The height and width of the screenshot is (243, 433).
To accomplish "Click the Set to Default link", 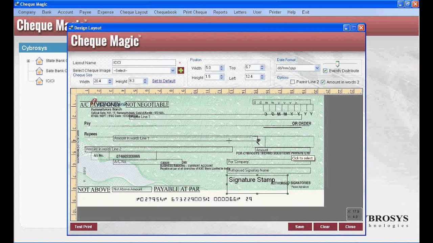I will (164, 81).
